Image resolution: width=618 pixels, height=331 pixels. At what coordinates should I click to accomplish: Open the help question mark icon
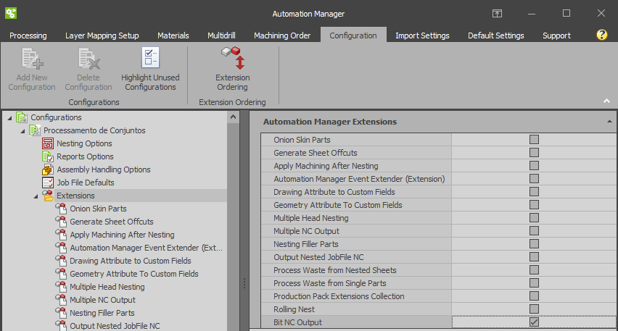[x=601, y=35]
